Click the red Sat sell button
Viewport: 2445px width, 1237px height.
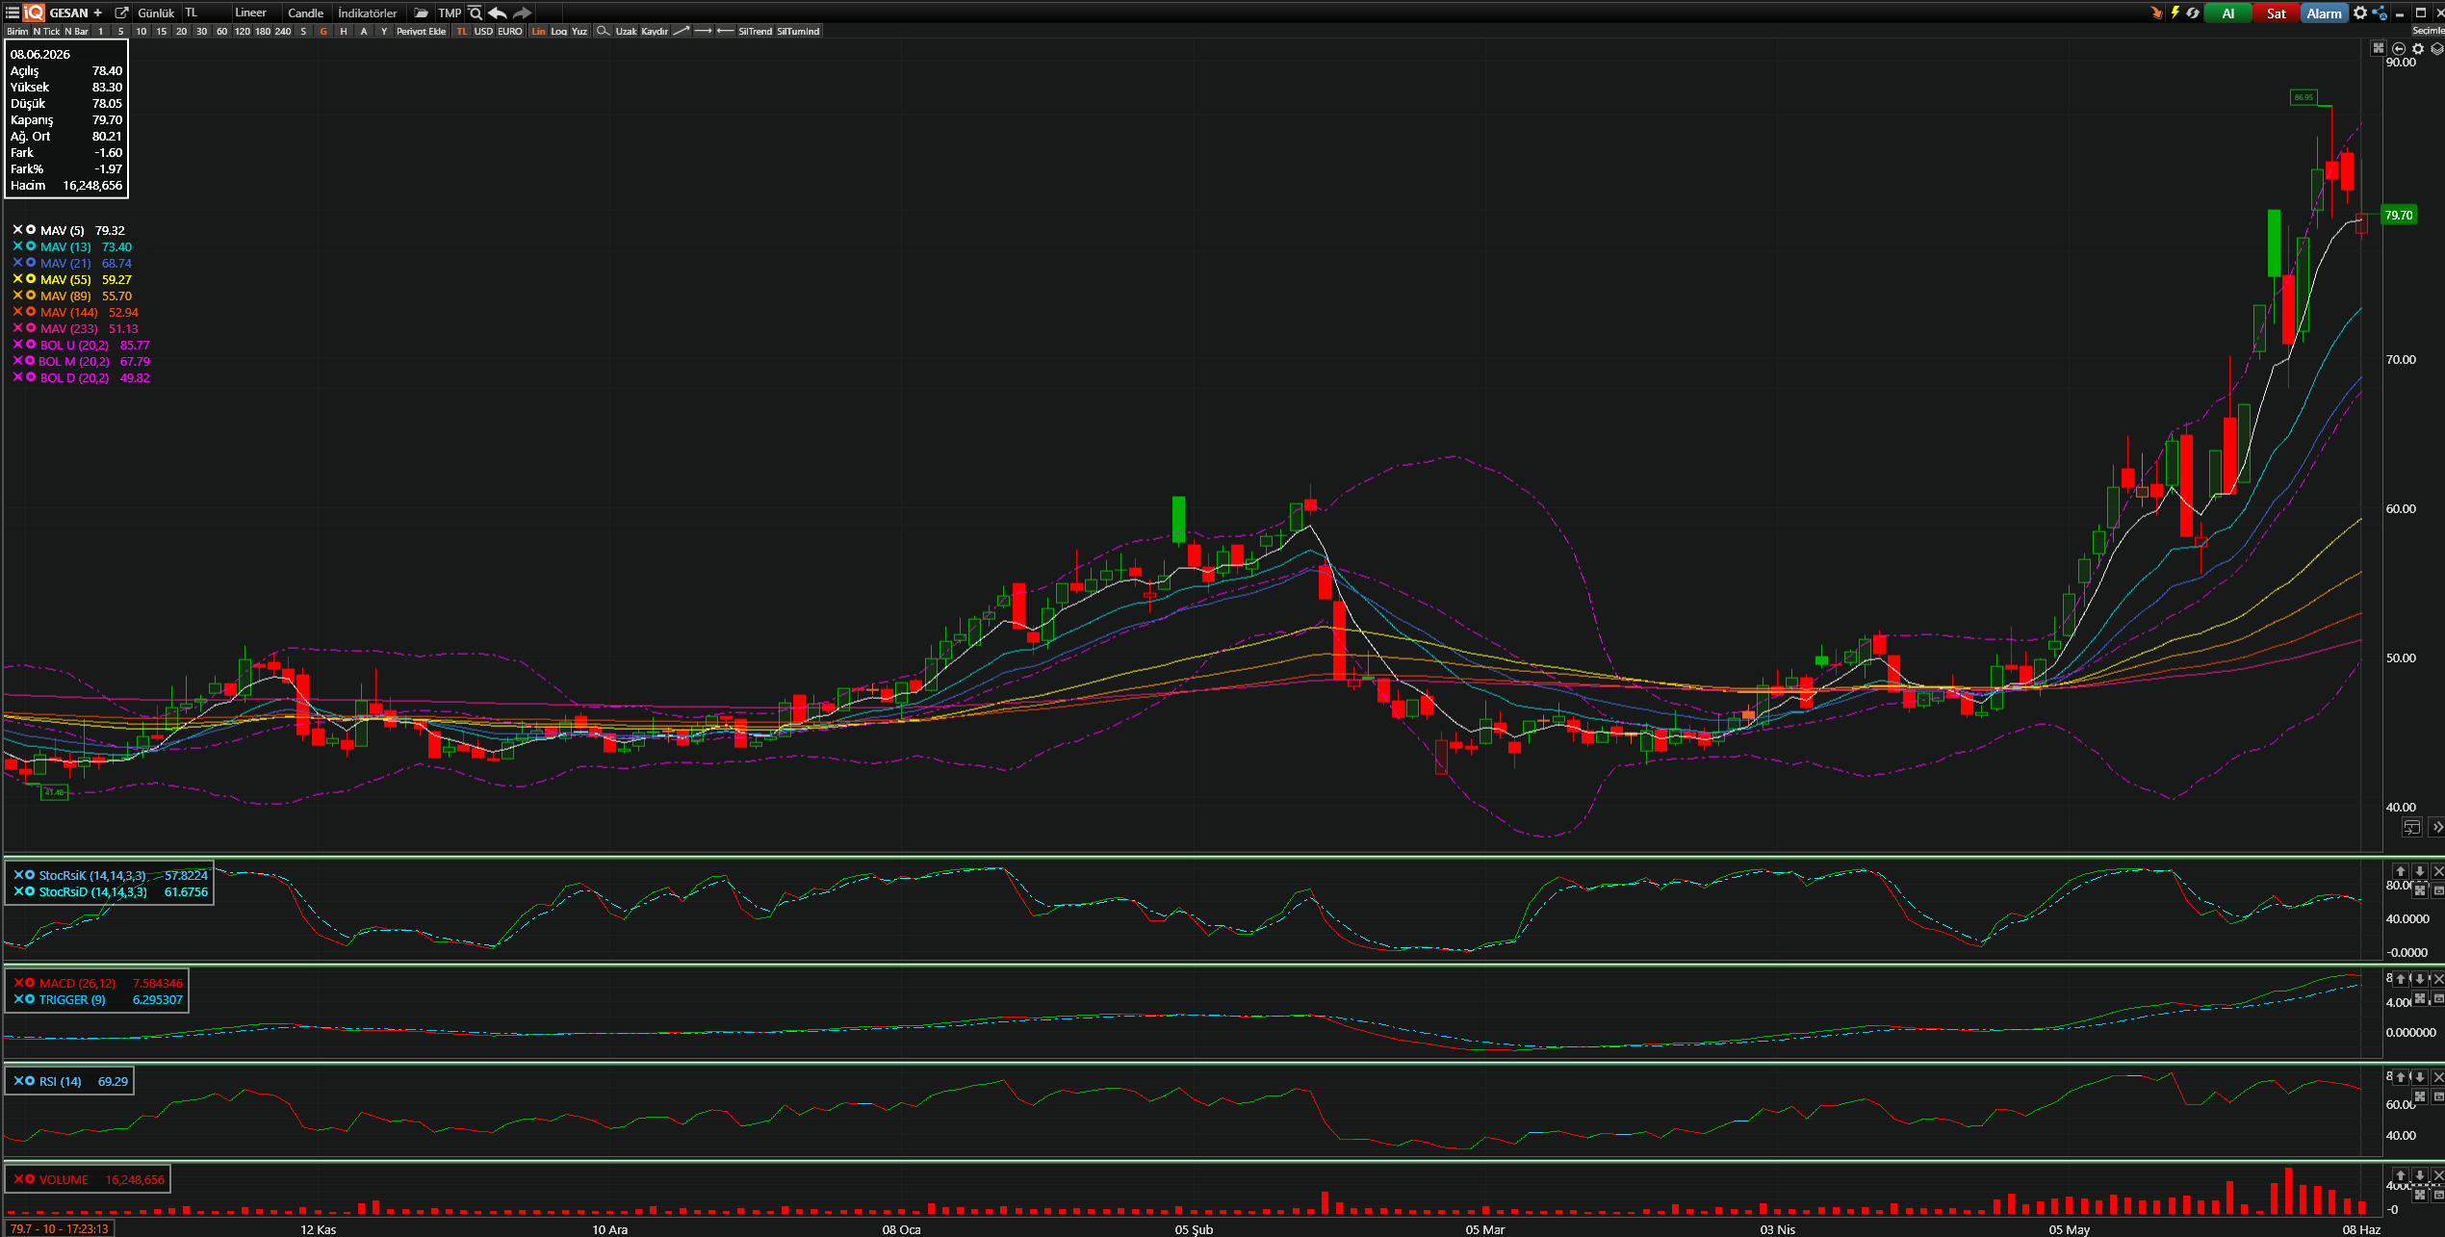pyautogui.click(x=2276, y=13)
